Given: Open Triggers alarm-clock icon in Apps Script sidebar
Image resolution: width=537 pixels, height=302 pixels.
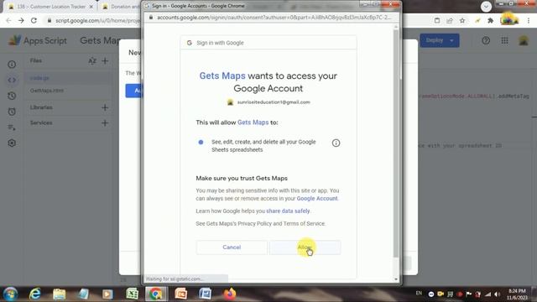Looking at the screenshot, I should pos(12,112).
